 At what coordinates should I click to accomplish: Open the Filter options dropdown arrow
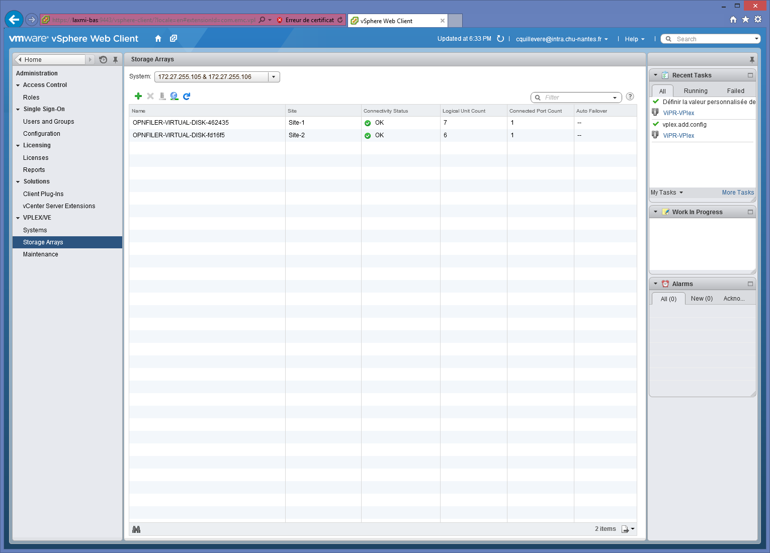[x=615, y=98]
